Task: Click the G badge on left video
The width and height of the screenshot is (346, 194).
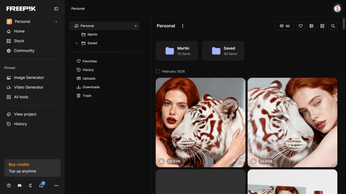Action: [162, 161]
